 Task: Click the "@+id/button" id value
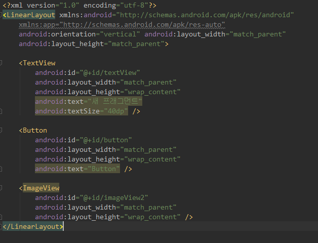[x=106, y=140]
